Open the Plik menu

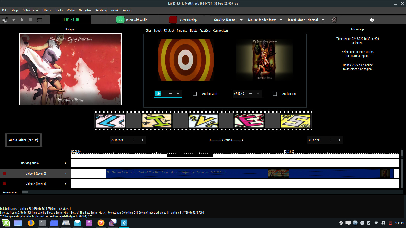[x=4, y=10]
